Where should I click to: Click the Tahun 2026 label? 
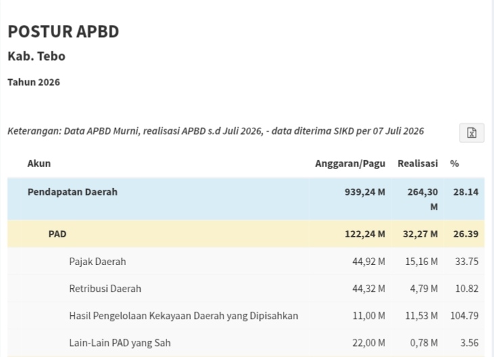[x=34, y=82]
